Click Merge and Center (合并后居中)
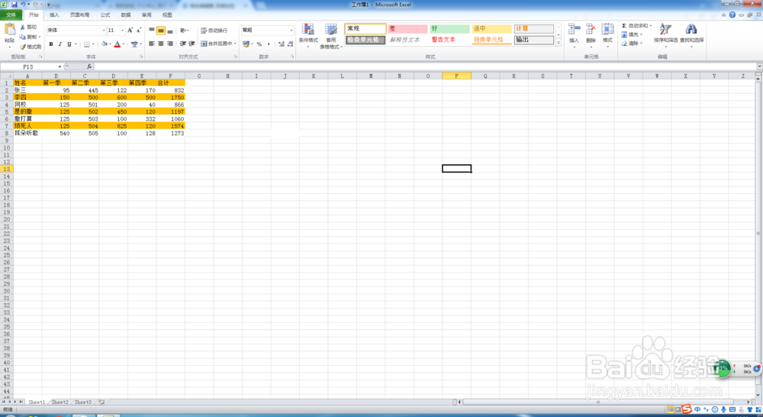The width and height of the screenshot is (763, 417). (x=218, y=44)
